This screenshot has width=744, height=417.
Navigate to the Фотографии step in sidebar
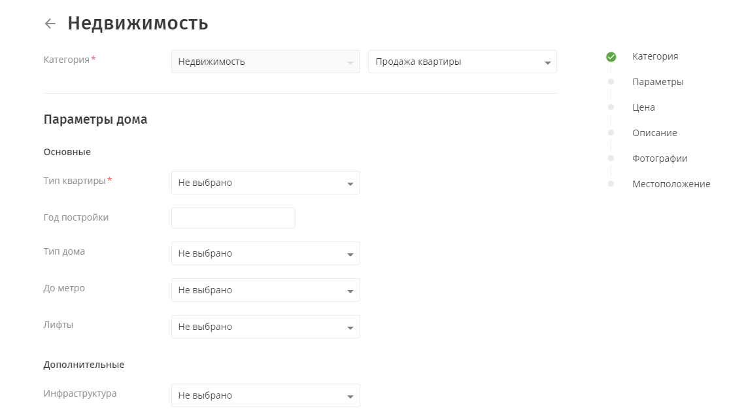point(660,158)
